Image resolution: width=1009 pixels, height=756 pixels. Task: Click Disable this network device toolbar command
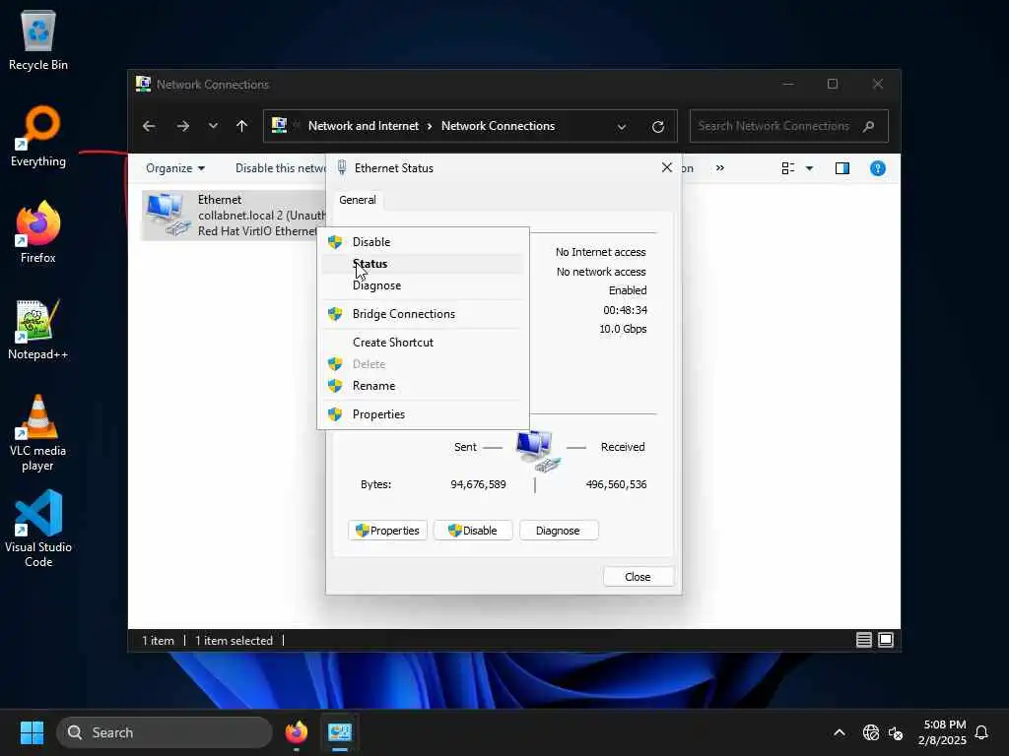point(281,168)
